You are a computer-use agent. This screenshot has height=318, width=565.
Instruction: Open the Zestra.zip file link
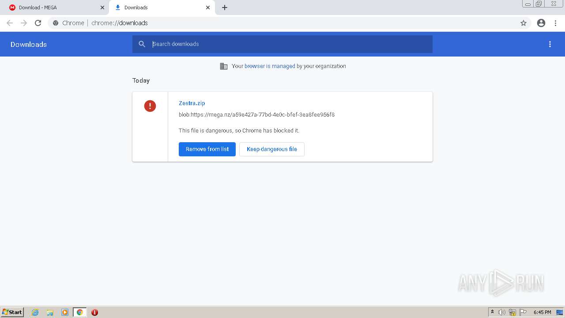[x=192, y=103]
